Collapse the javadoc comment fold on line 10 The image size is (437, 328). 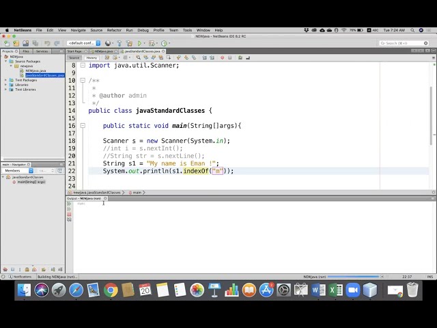[83, 81]
